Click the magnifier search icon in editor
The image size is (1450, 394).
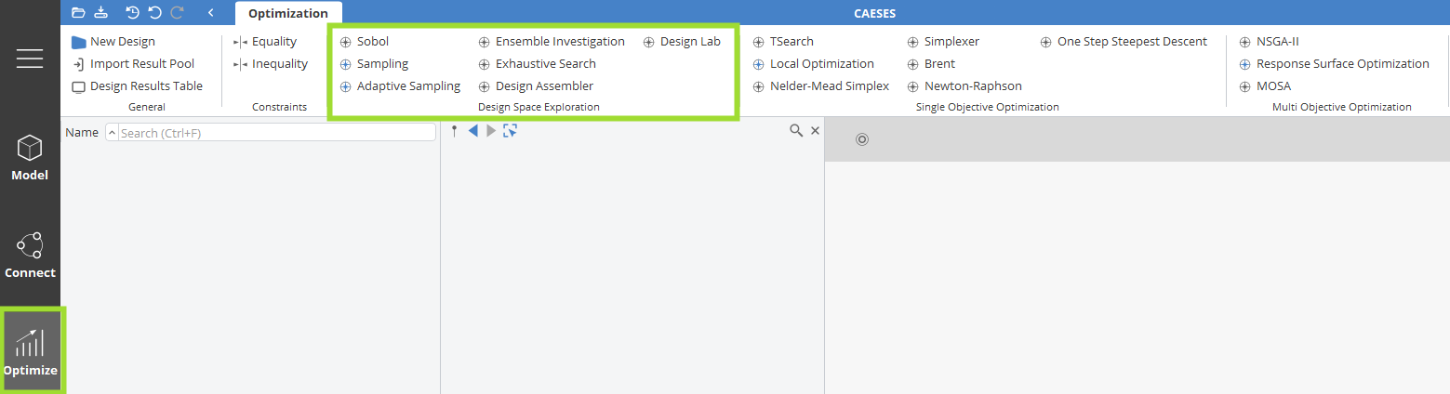pos(796,131)
